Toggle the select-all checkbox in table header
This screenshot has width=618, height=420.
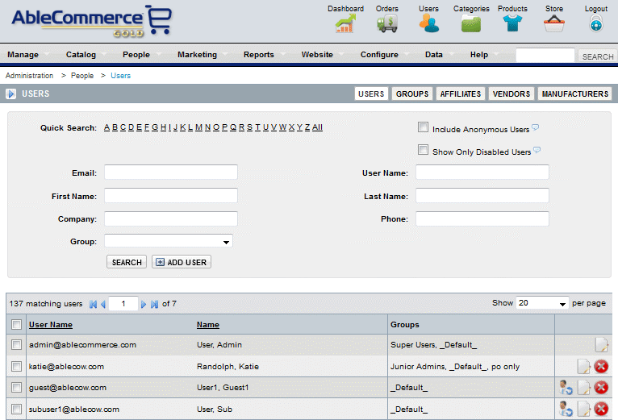coord(17,325)
